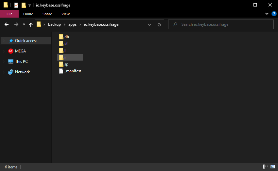Switch to Large icons view layout

(x=272, y=167)
